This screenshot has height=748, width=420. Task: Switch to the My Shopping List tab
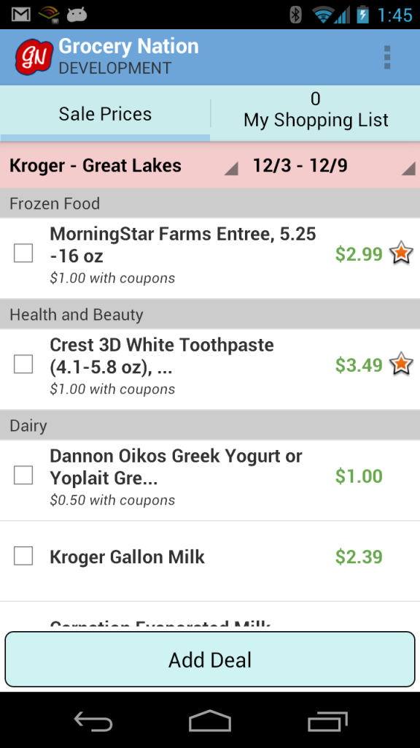coord(316,114)
